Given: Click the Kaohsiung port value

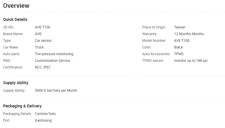Looking at the screenshot, I should click(x=43, y=120).
